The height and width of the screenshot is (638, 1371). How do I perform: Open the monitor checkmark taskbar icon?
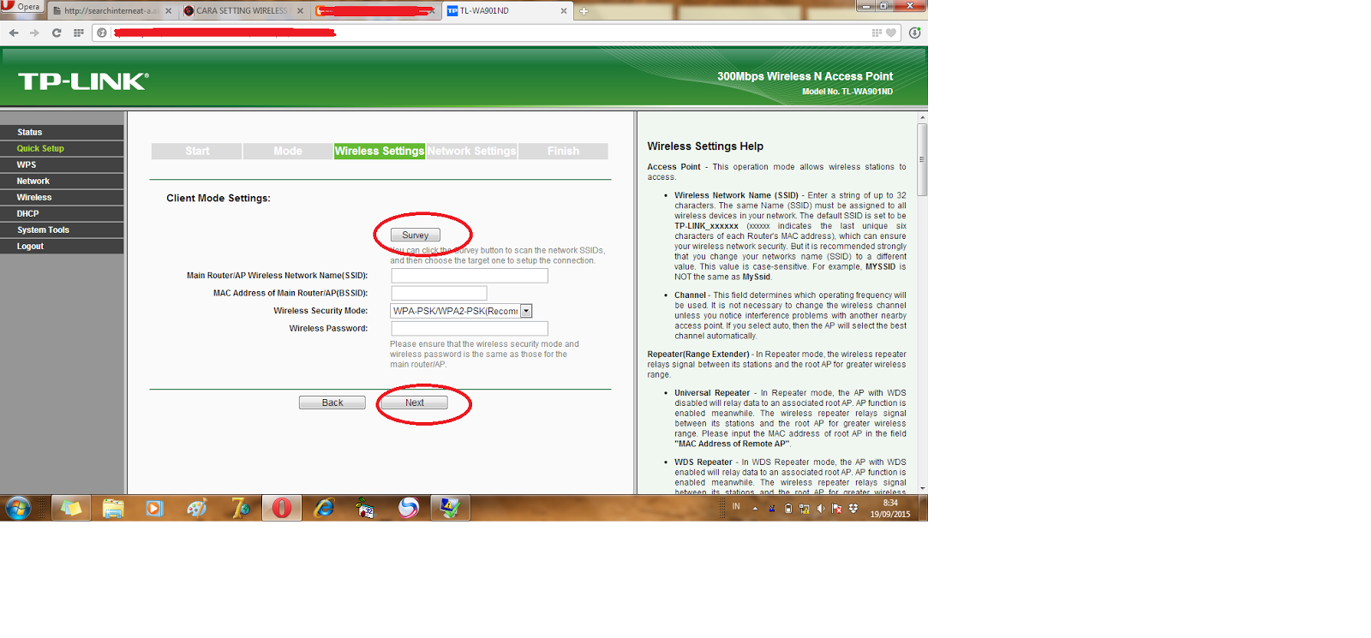coord(450,508)
